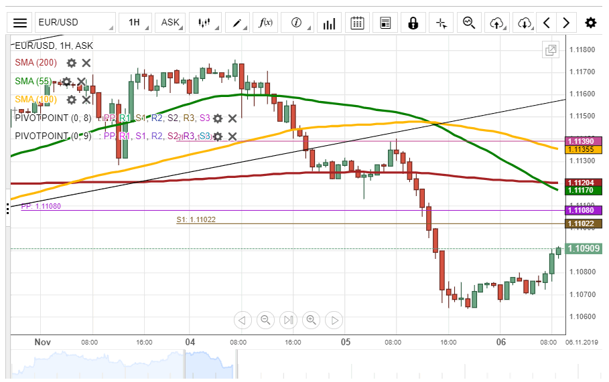Open the EUR/USD instrument dropdown

[74, 23]
